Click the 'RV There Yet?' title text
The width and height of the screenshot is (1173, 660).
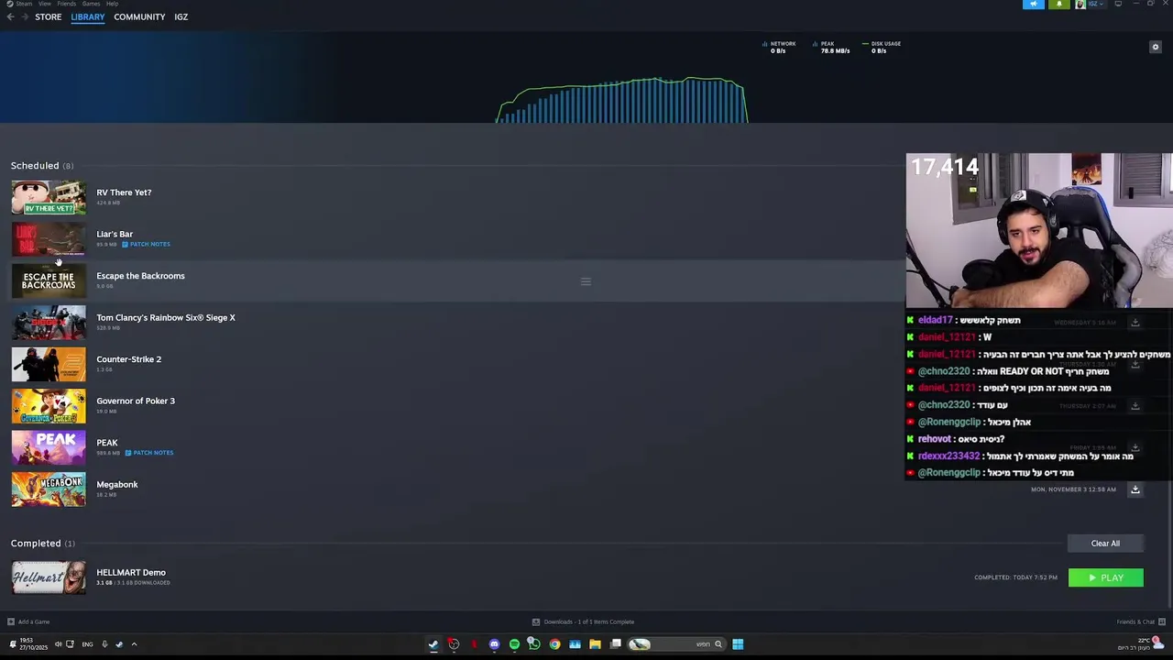coord(124,192)
